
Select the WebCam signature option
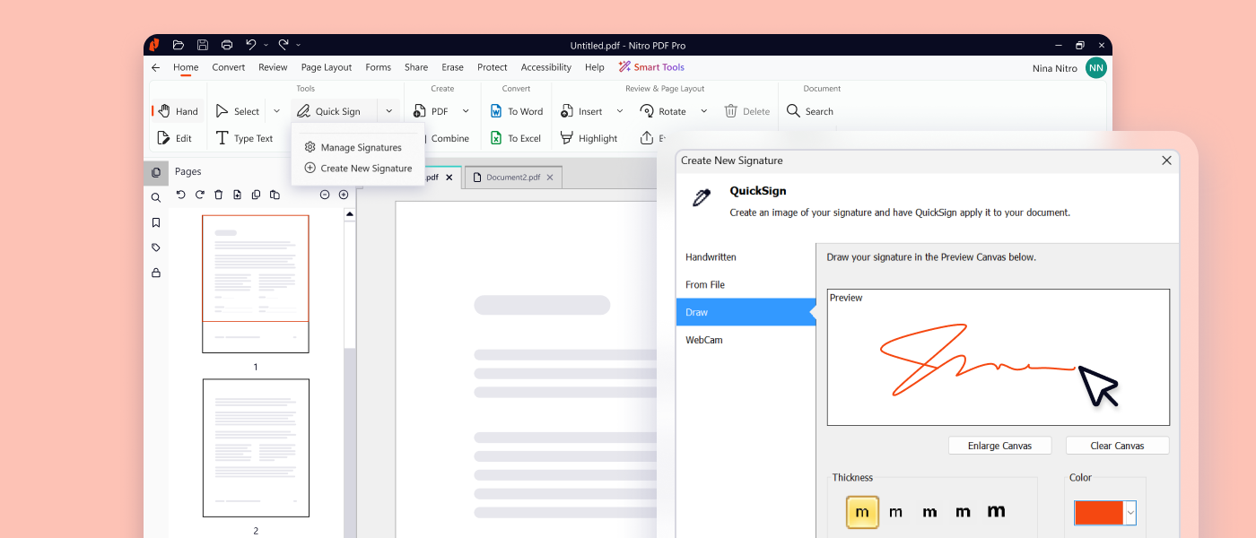click(704, 340)
